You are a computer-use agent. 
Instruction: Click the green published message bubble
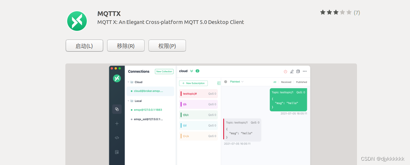(x=288, y=100)
